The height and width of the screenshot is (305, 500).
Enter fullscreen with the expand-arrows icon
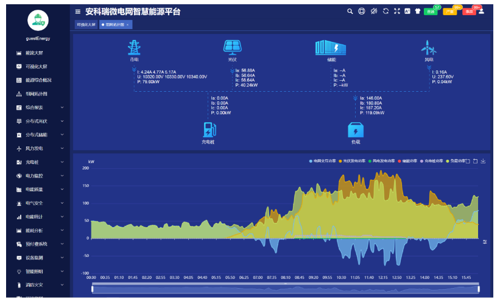click(x=396, y=12)
